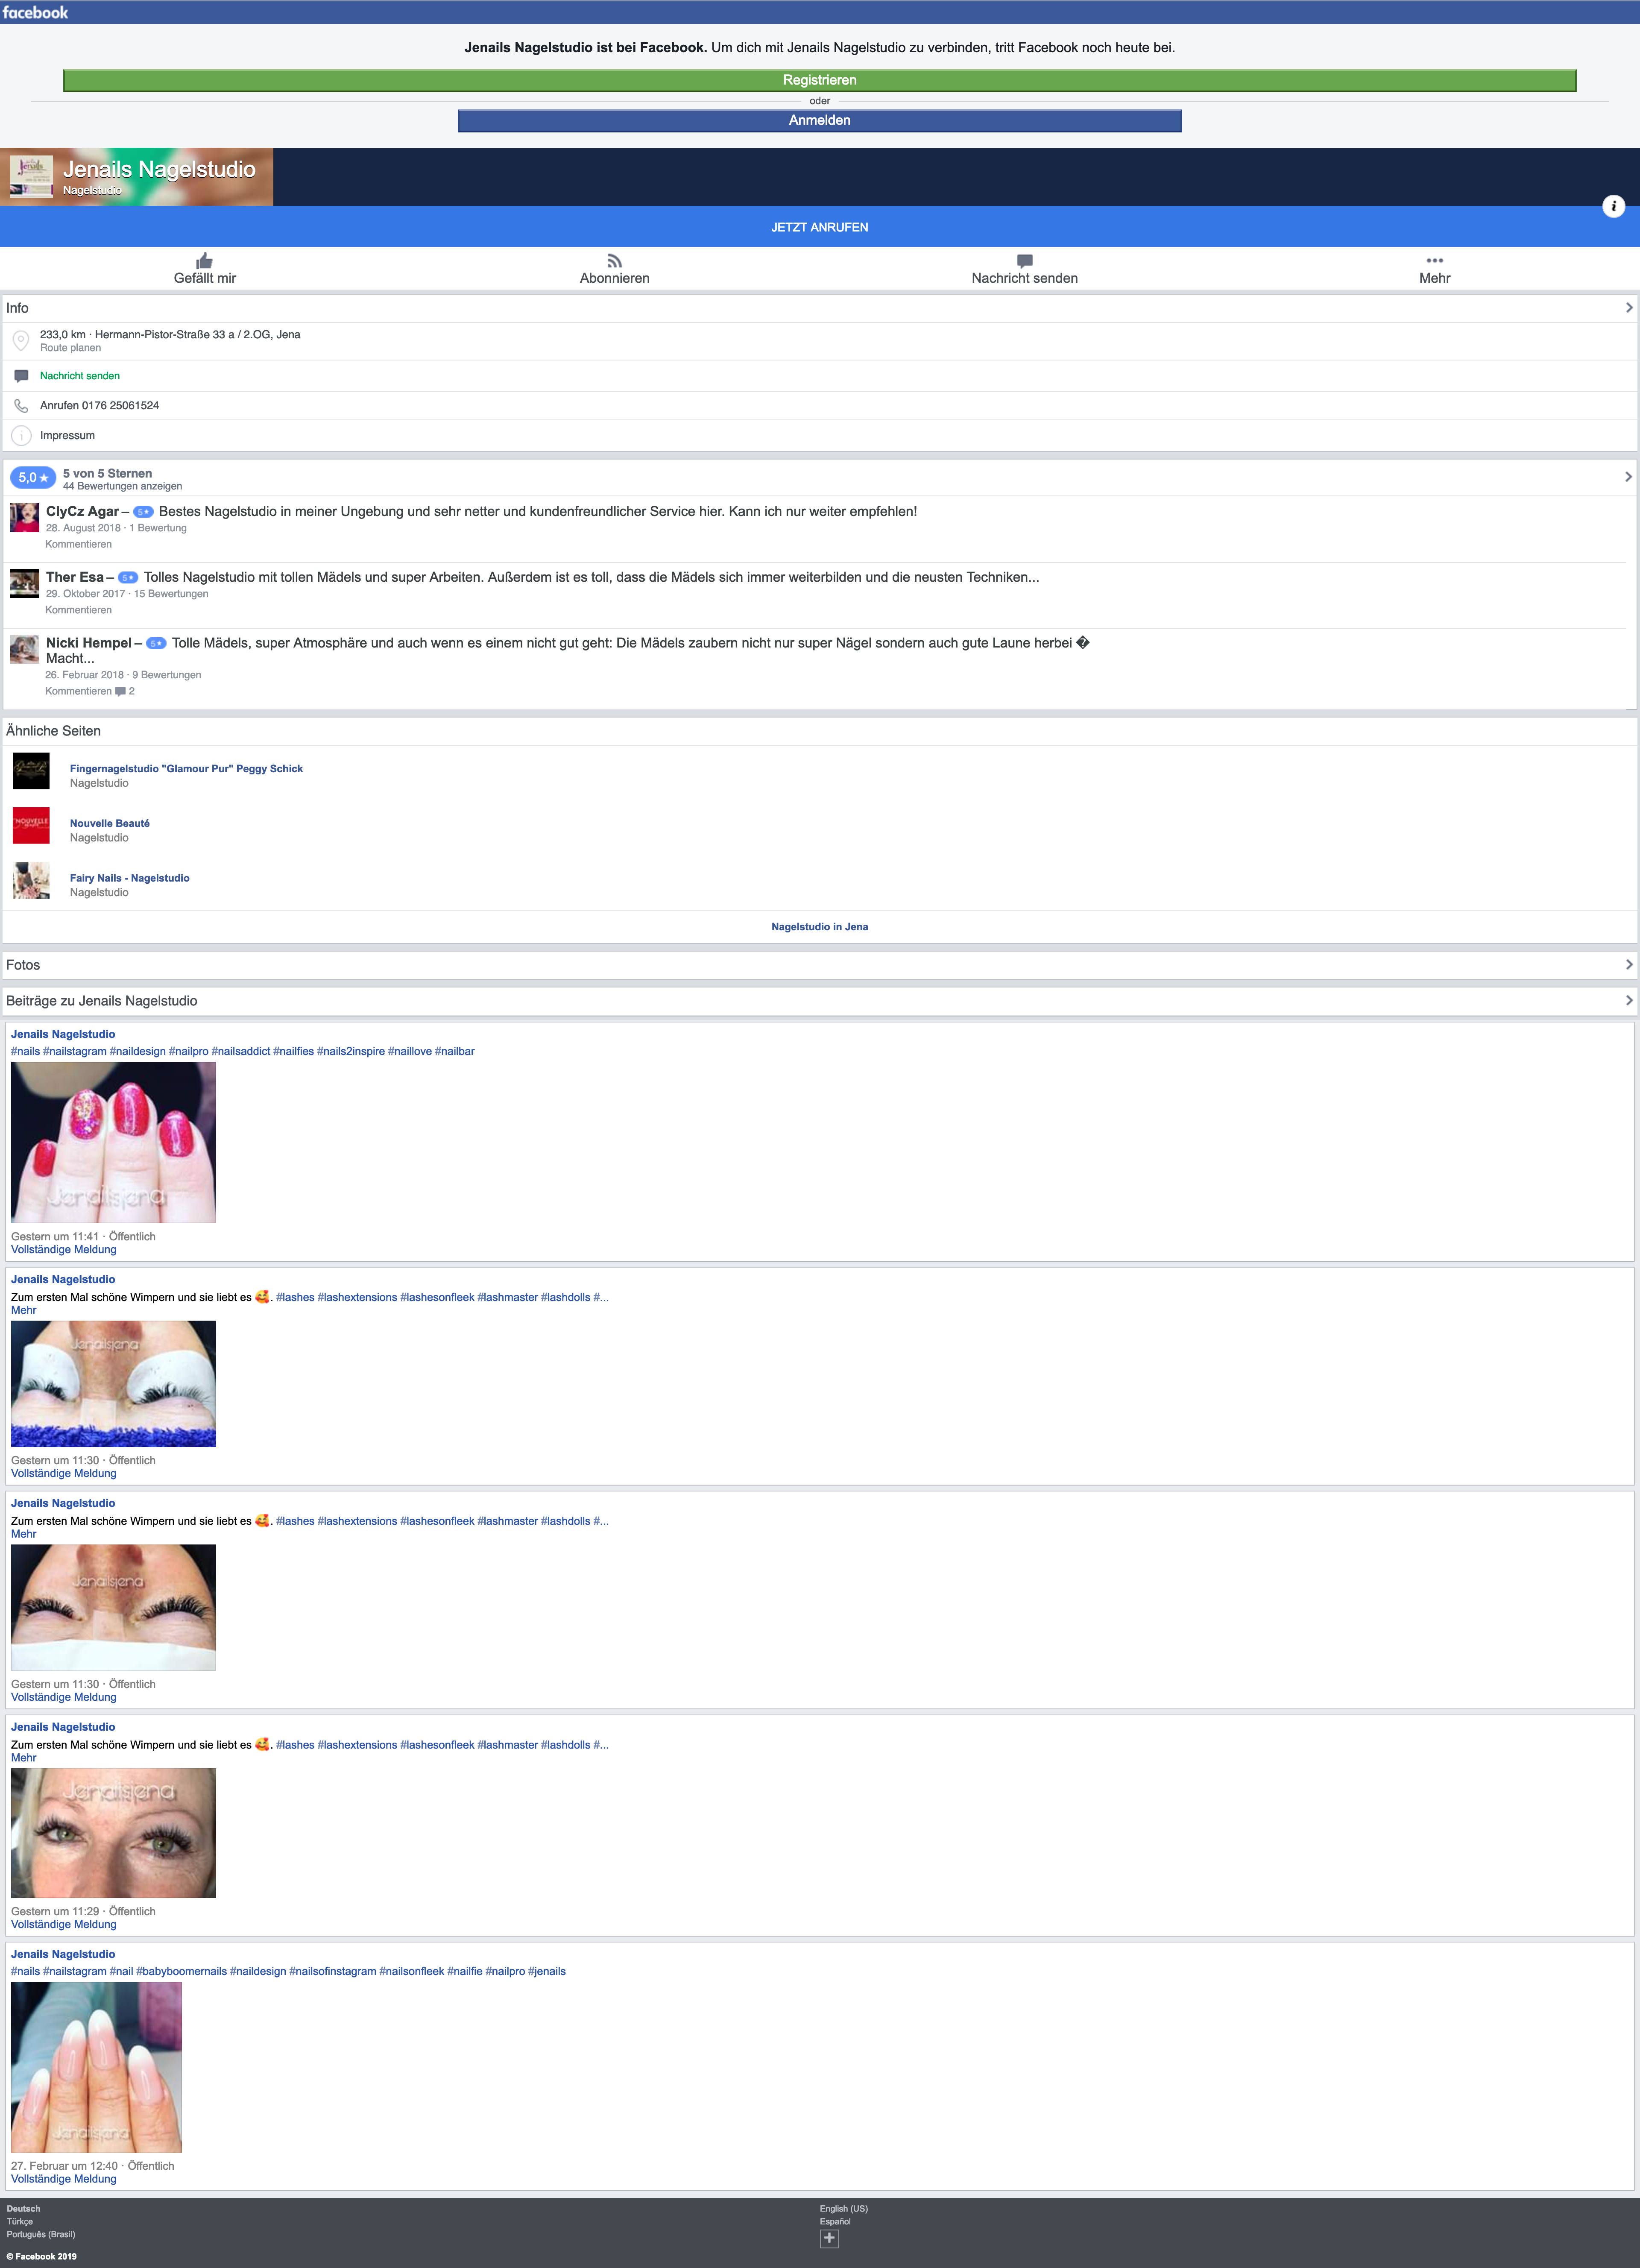Click the phone icon beside Anrufen
The height and width of the screenshot is (2268, 1640).
(21, 406)
